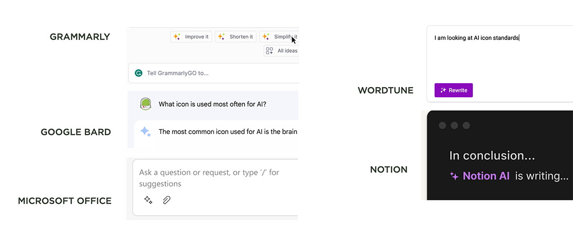Click the paperclip attach icon
Image resolution: width=573 pixels, height=238 pixels.
[167, 200]
